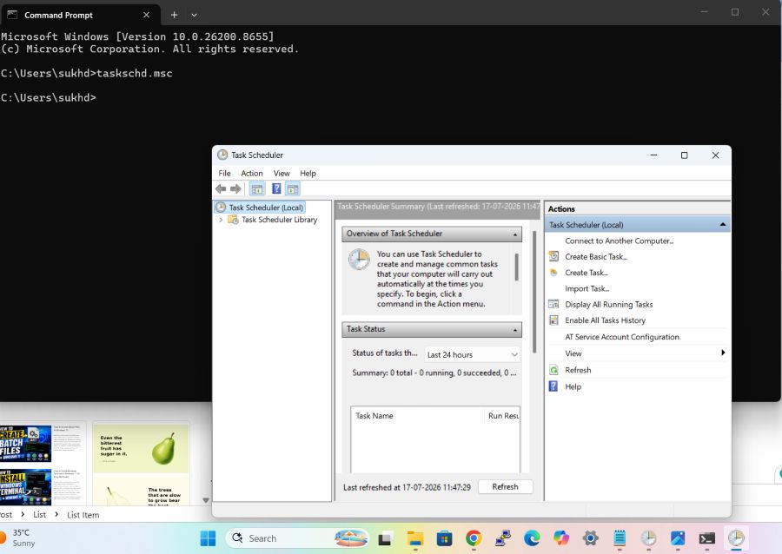Click Summary: 0 total status text
Viewport: 782px width, 554px height.
click(434, 373)
